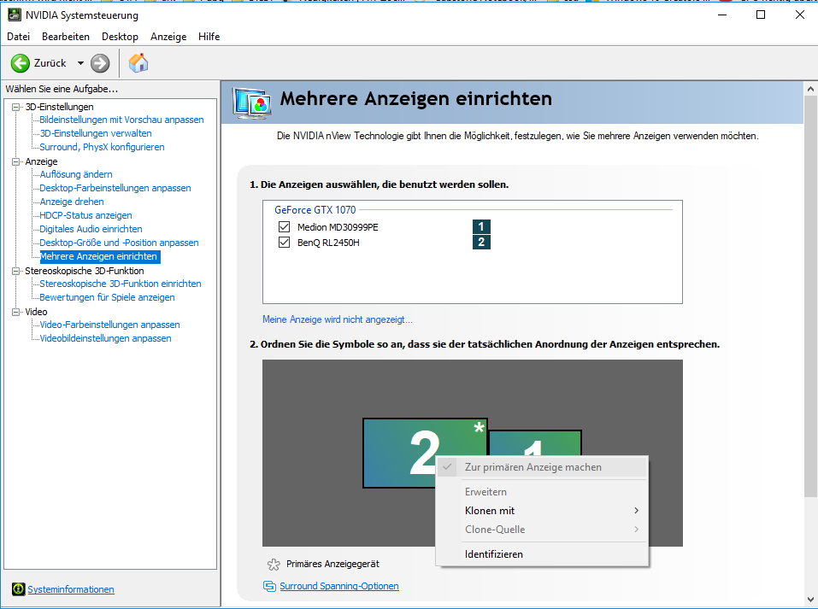Open the home icon in the toolbar
This screenshot has width=818, height=609.
[x=138, y=63]
